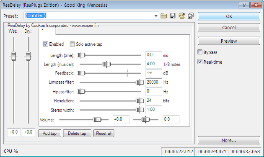The width and height of the screenshot is (264, 157).
Task: Click the Wet +0.0 value field
Action: 14,132
